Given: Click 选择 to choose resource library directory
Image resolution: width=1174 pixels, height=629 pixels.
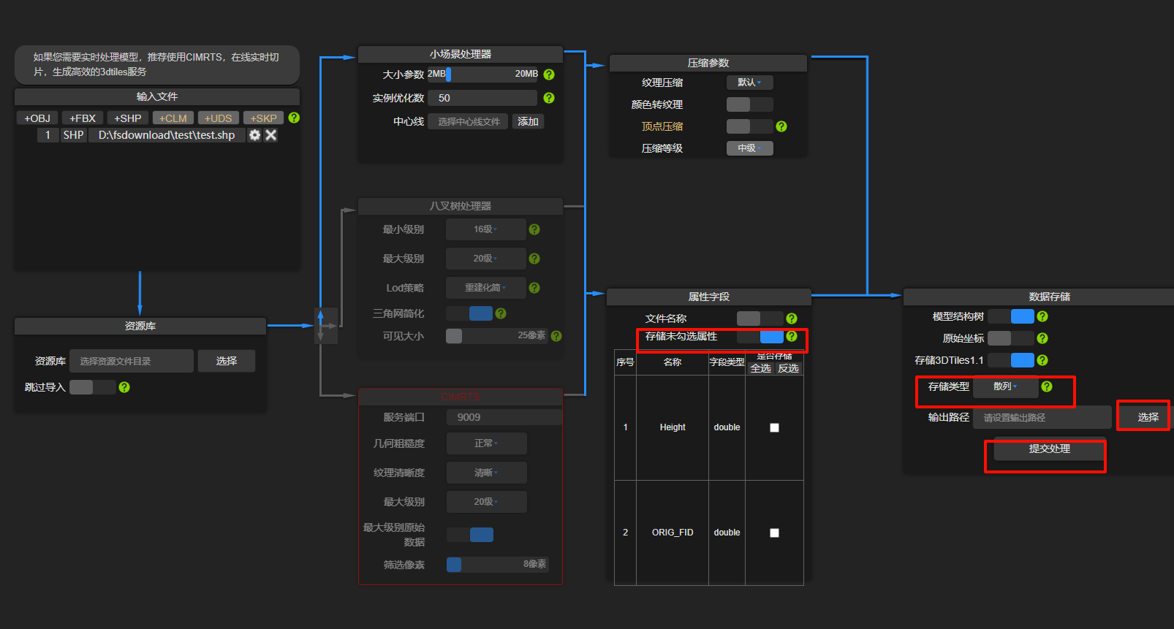Looking at the screenshot, I should 227,361.
